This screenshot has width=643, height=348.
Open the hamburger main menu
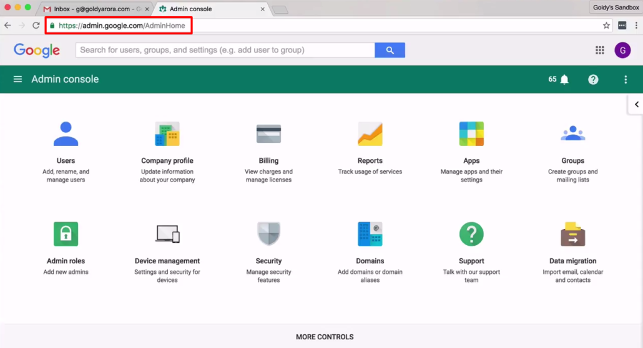click(x=17, y=79)
